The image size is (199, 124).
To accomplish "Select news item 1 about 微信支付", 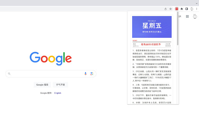I will coord(152,55).
